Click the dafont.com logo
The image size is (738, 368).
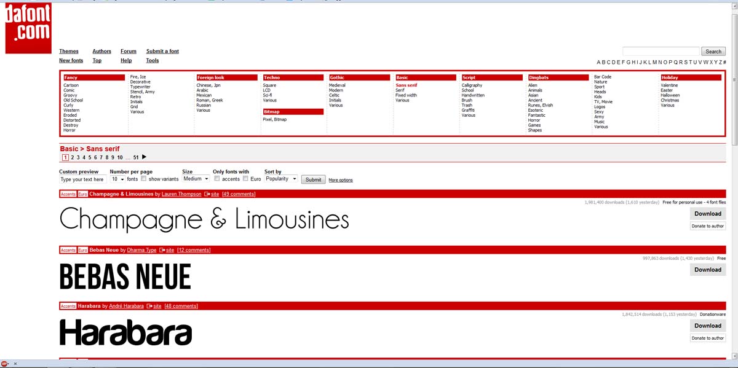[x=28, y=28]
